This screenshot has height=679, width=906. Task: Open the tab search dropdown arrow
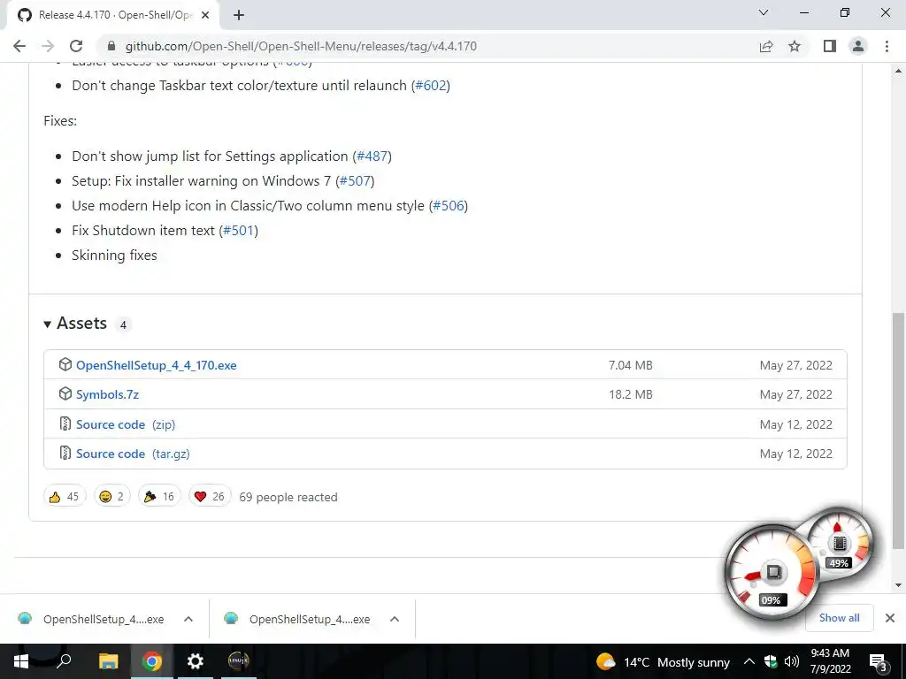[764, 12]
